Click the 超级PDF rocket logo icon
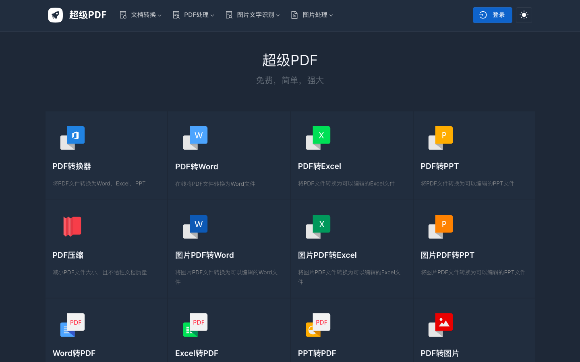 (x=56, y=15)
